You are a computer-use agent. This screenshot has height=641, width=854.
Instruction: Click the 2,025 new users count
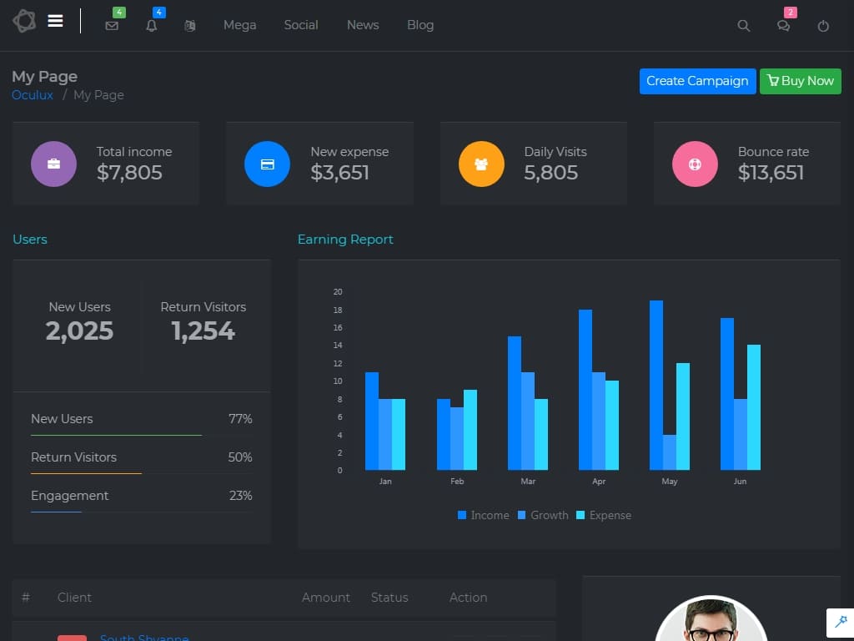79,331
